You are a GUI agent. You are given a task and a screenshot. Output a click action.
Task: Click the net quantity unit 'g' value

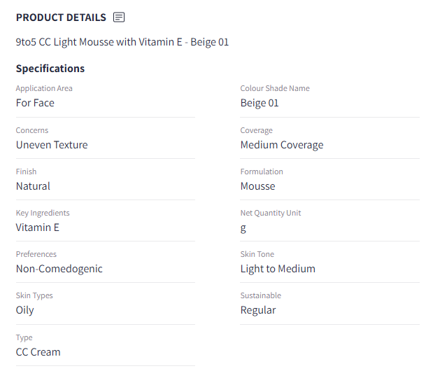243,228
